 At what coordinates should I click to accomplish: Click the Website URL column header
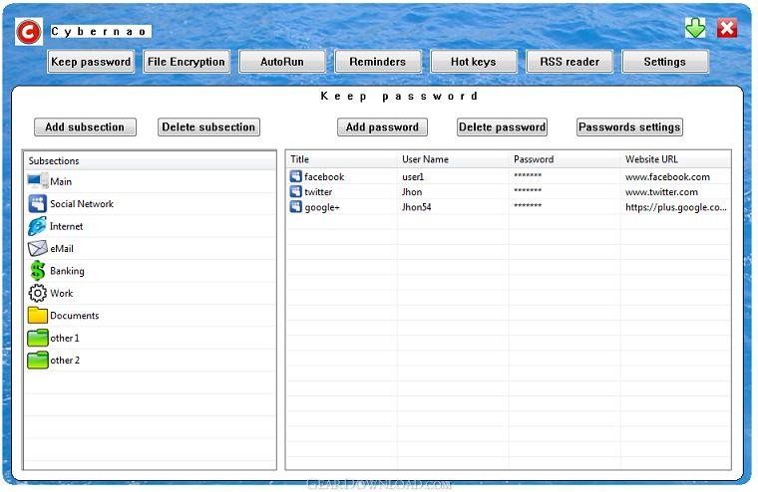676,159
